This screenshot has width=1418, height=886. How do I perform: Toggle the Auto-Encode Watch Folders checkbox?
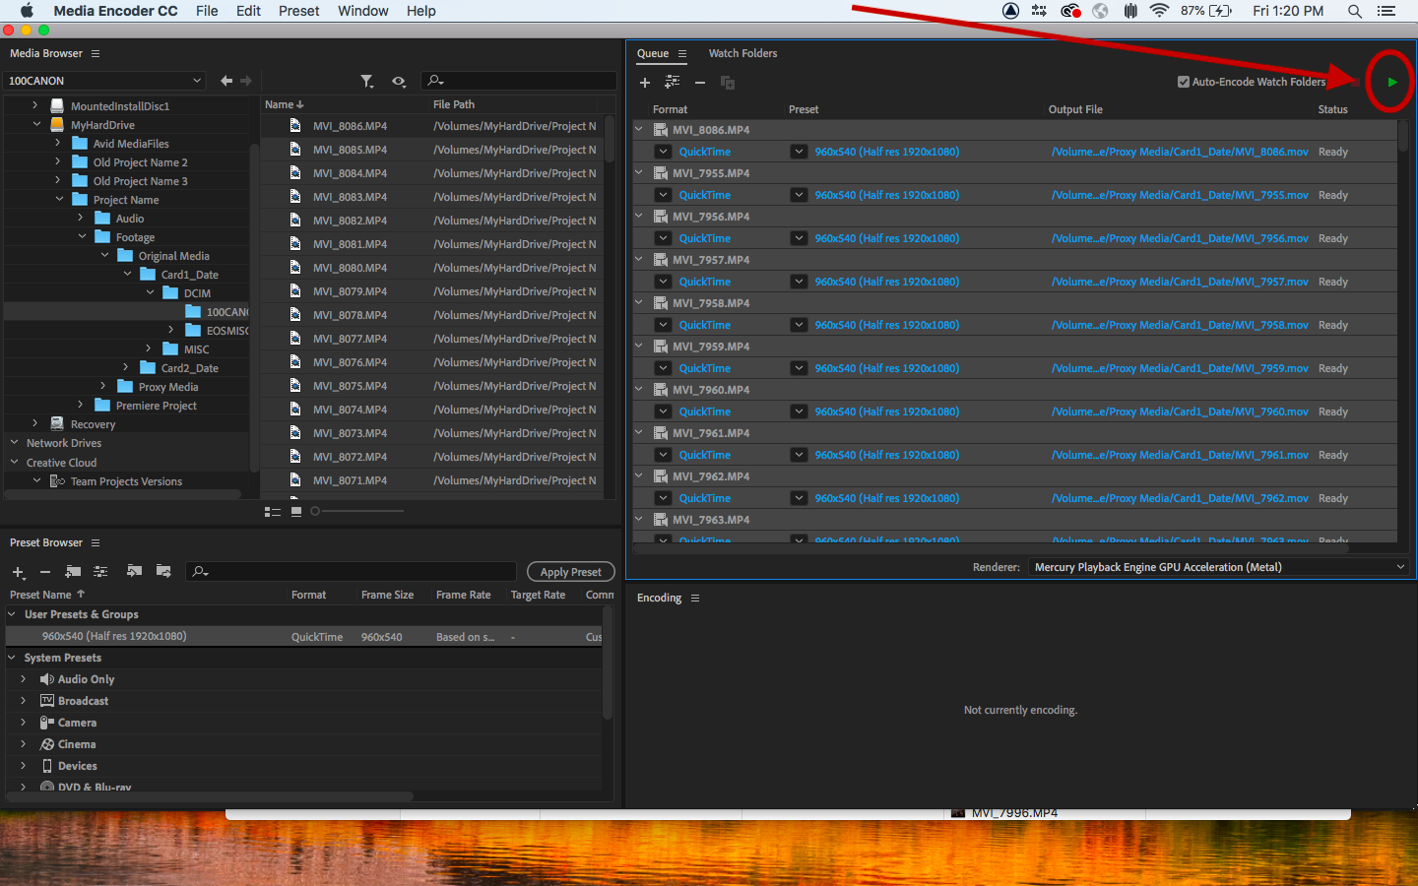(1184, 82)
